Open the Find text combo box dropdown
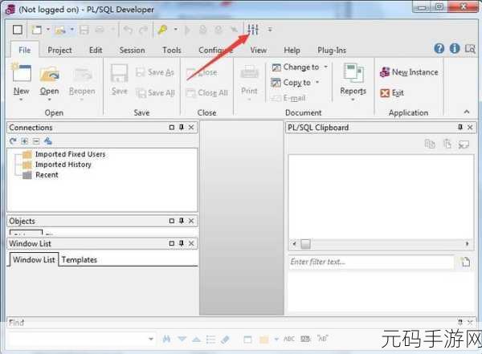The image size is (482, 354). 151,339
